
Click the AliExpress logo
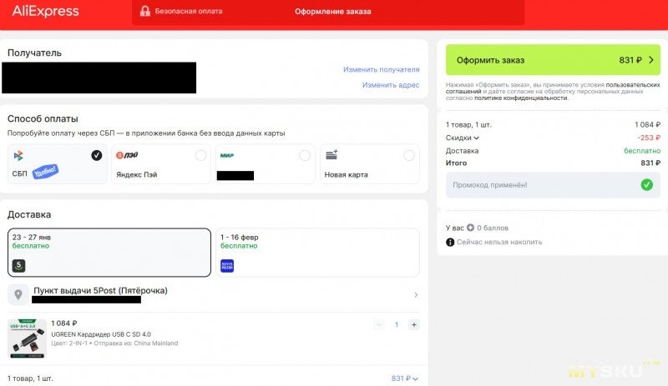tap(46, 12)
